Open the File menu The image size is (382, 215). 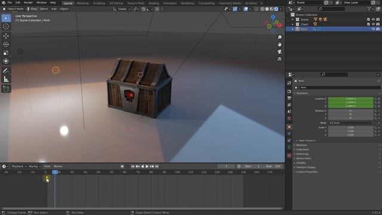pyautogui.click(x=10, y=2)
